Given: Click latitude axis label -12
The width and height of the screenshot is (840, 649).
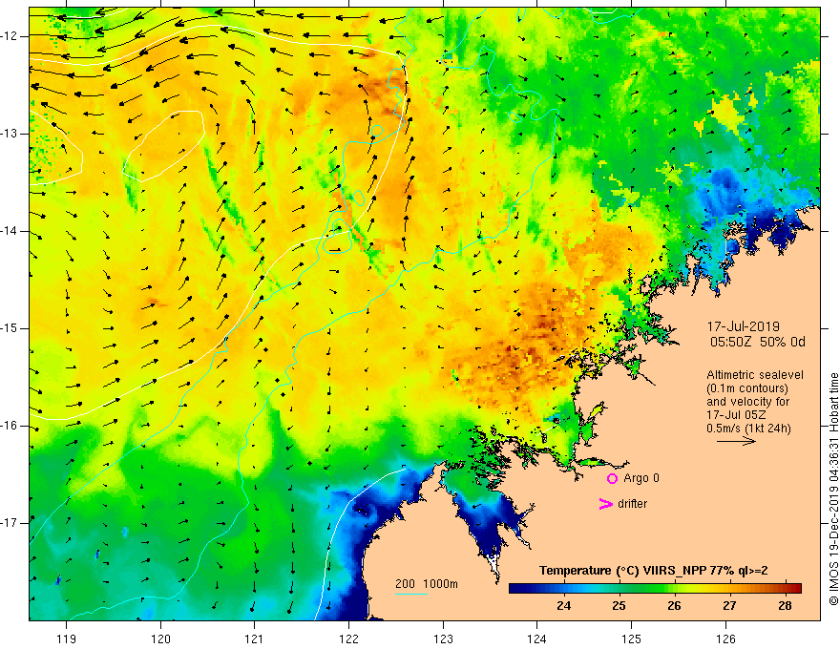Looking at the screenshot, I should (x=10, y=36).
